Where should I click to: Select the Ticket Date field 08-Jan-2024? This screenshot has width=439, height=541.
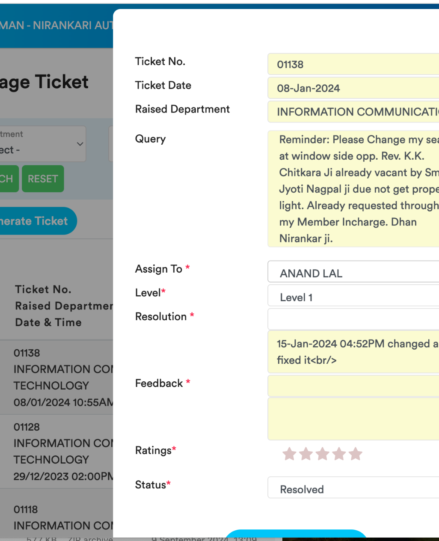[x=353, y=88]
